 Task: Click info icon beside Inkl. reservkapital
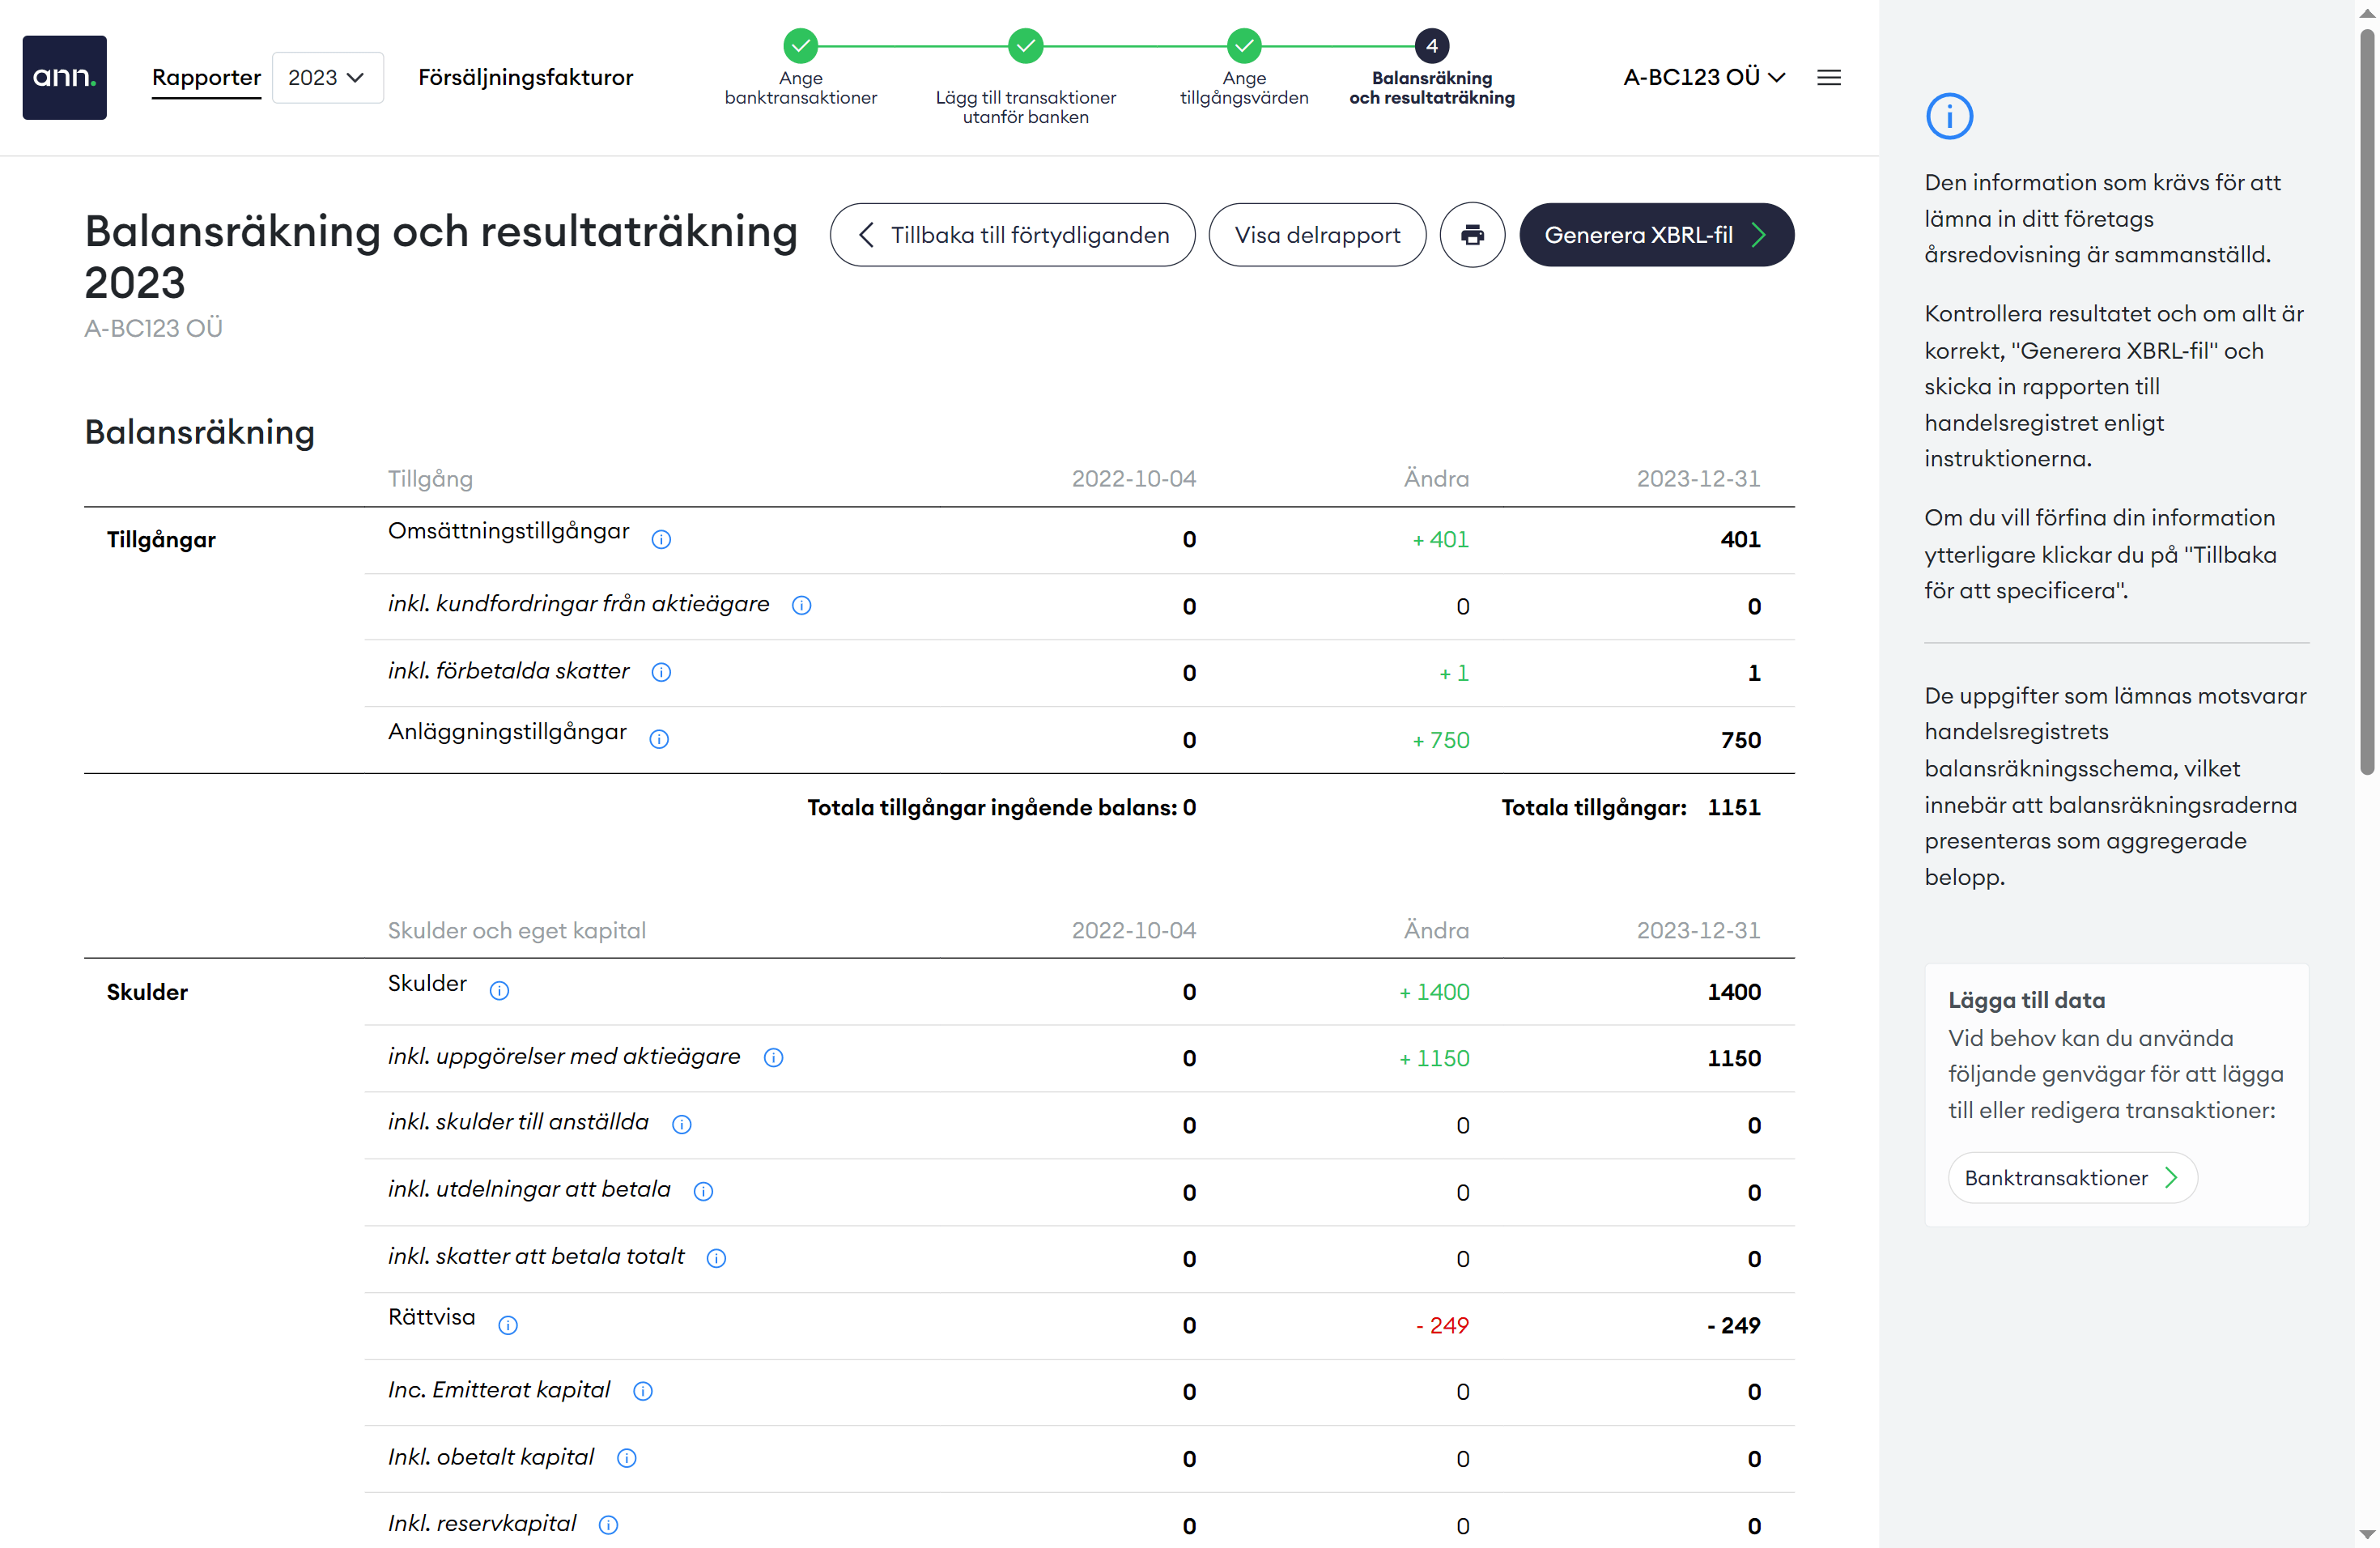point(608,1525)
